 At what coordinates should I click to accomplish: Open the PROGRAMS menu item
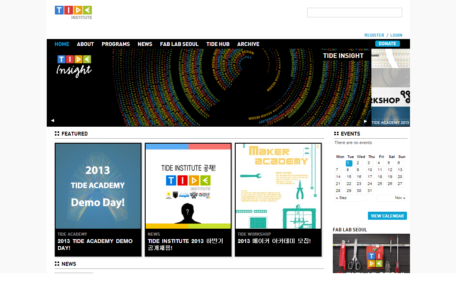(x=116, y=44)
